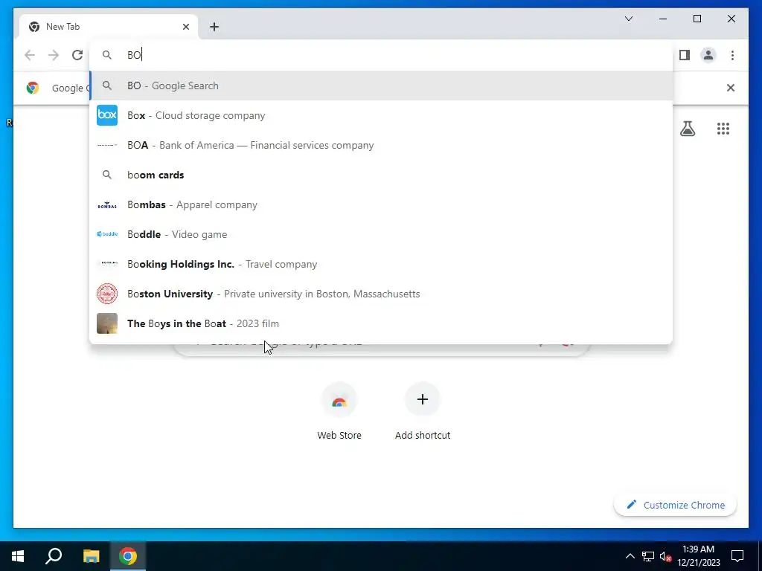
Task: Open the Windows Start menu
Action: point(18,556)
